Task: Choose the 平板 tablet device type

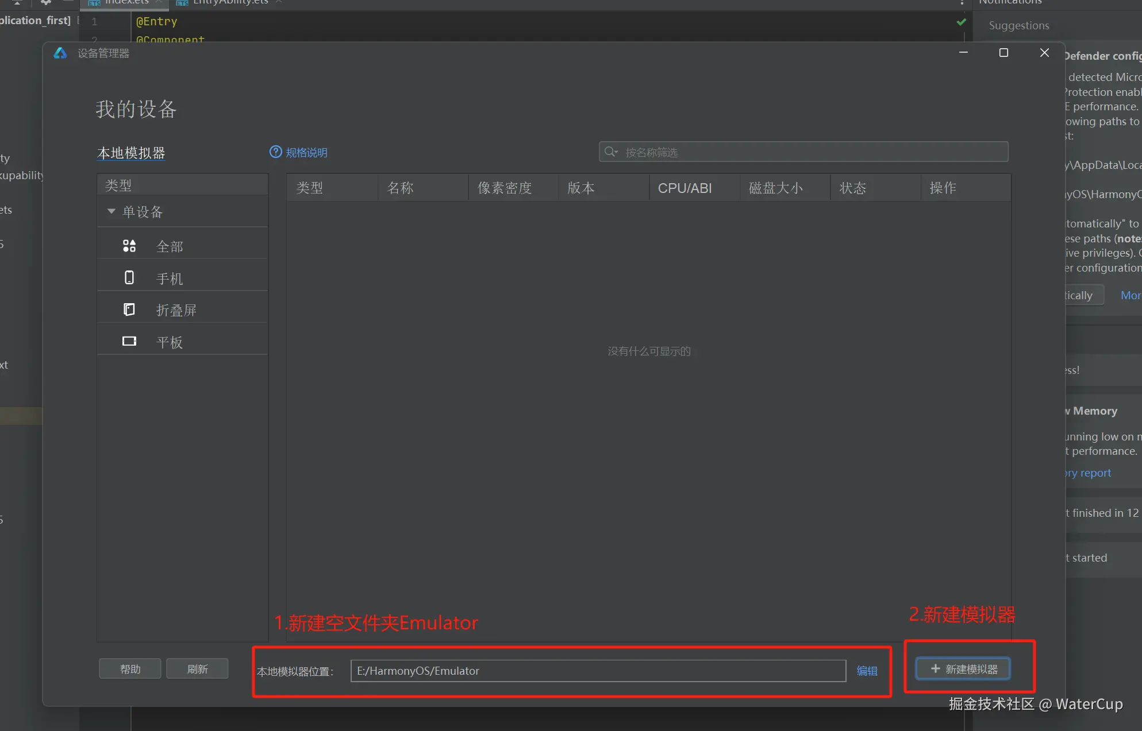Action: click(170, 342)
